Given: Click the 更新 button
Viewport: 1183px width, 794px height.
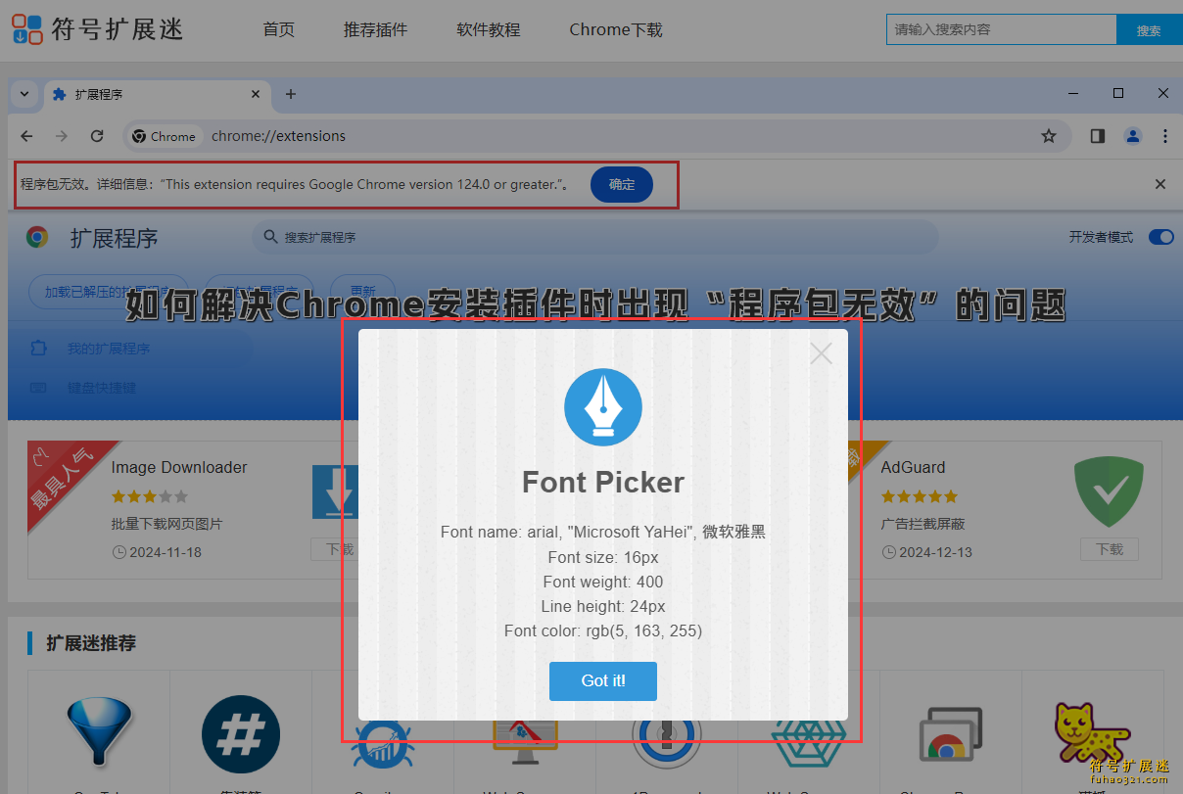Looking at the screenshot, I should [362, 291].
